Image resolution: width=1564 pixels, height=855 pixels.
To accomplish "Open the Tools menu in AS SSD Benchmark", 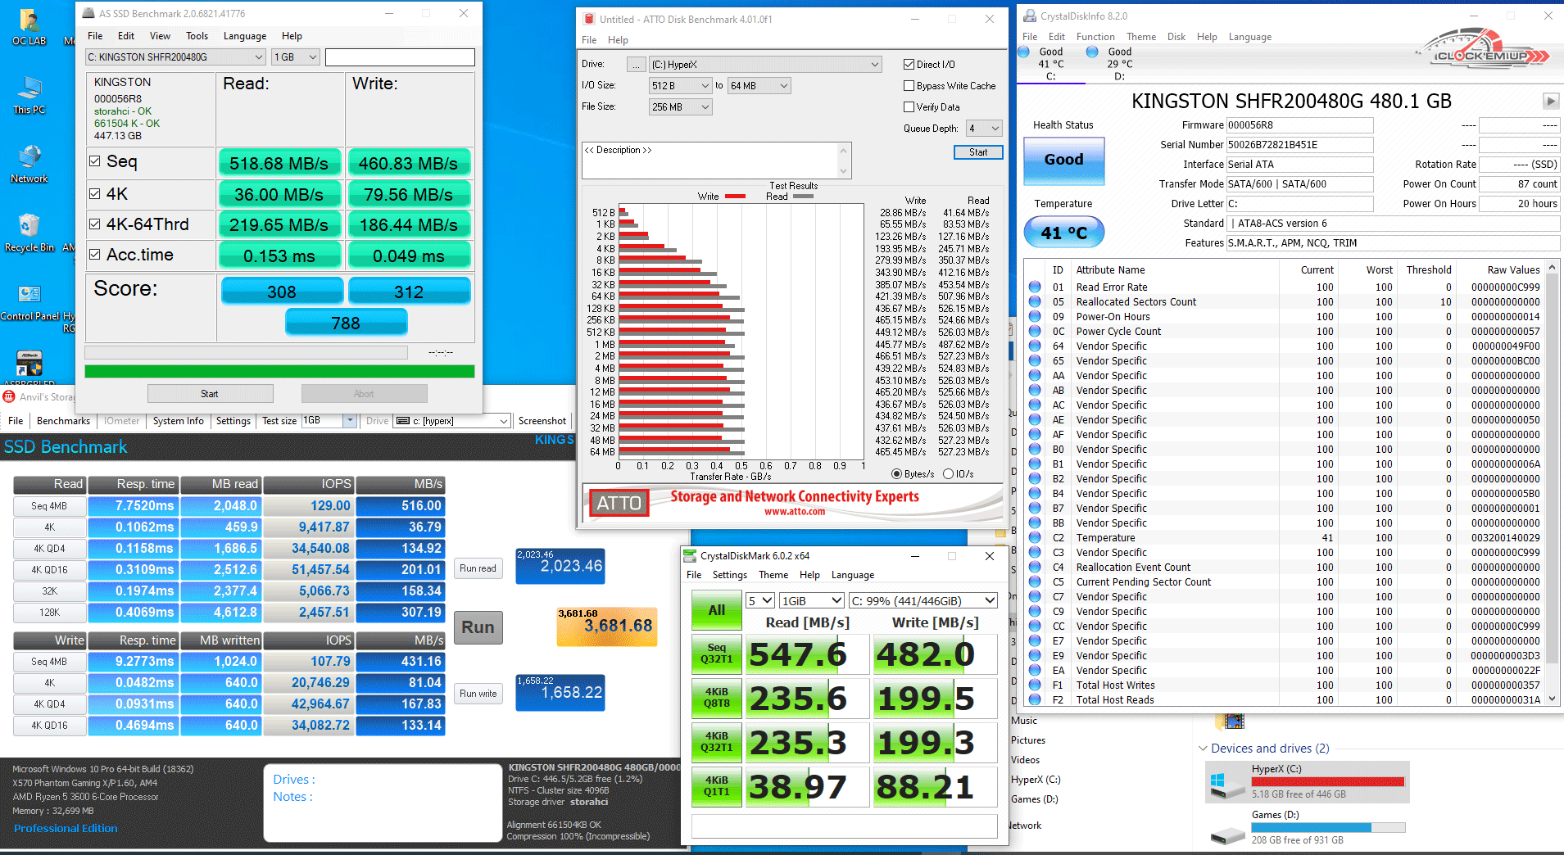I will (x=197, y=36).
